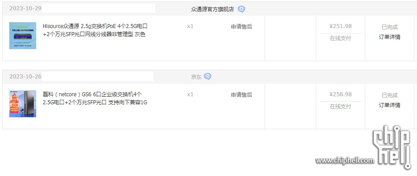Open Hisource switch product thumbnail
Image resolution: width=417 pixels, height=176 pixels.
point(23,36)
